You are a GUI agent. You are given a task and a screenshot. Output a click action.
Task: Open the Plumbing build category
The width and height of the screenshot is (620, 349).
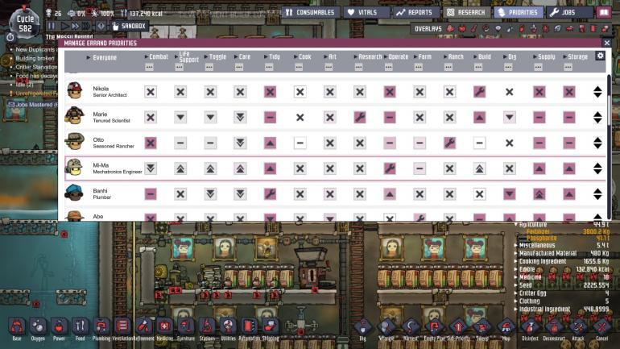click(101, 328)
